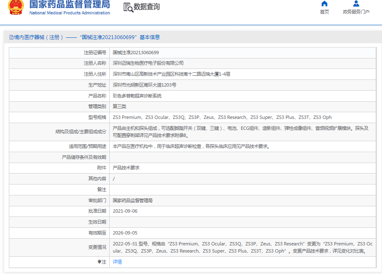382x274 pixels.
Task: Click the 产品储存条件及有效期 label
Action: coord(84,157)
